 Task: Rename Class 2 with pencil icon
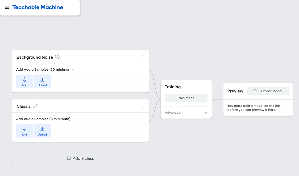[36, 106]
